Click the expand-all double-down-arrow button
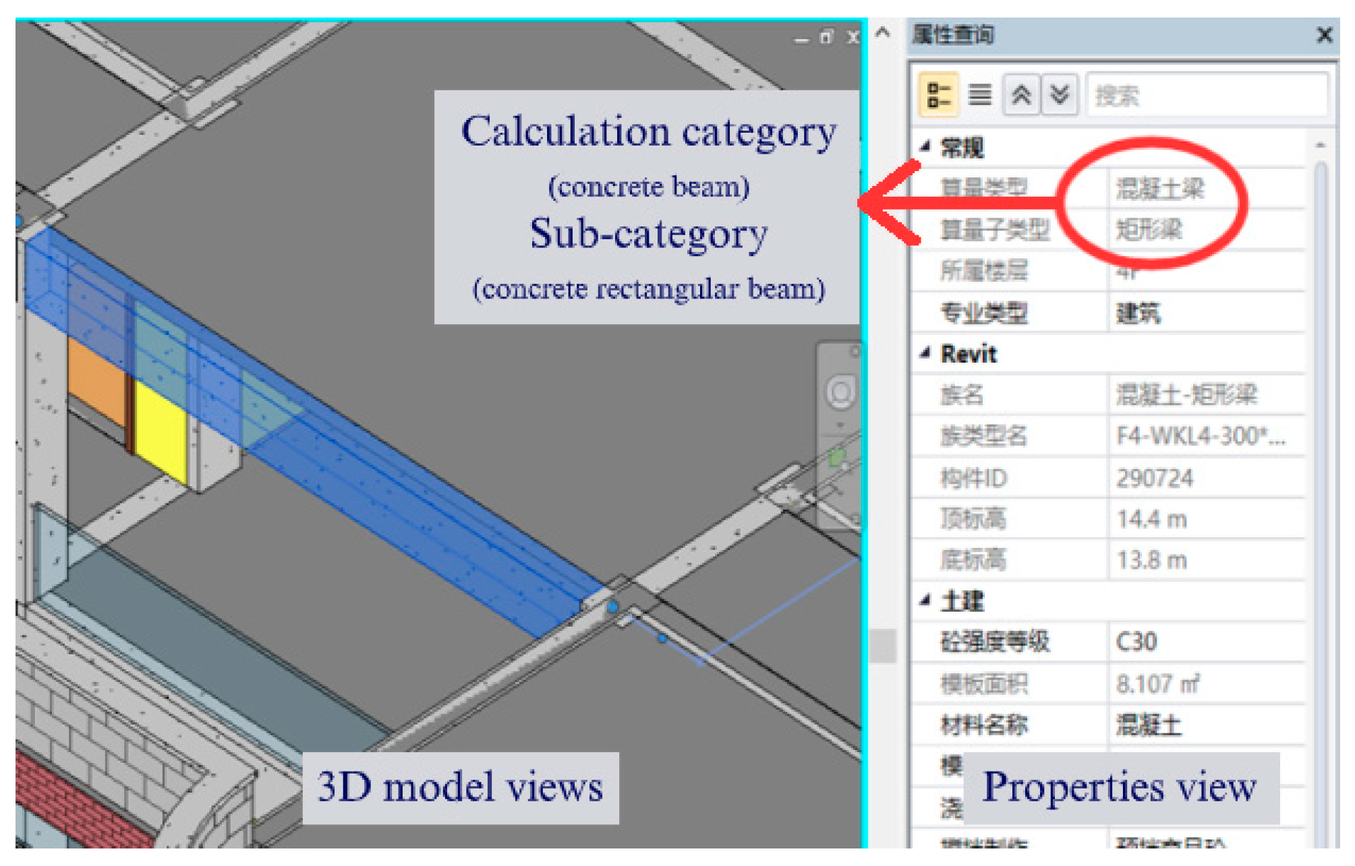 [1060, 95]
